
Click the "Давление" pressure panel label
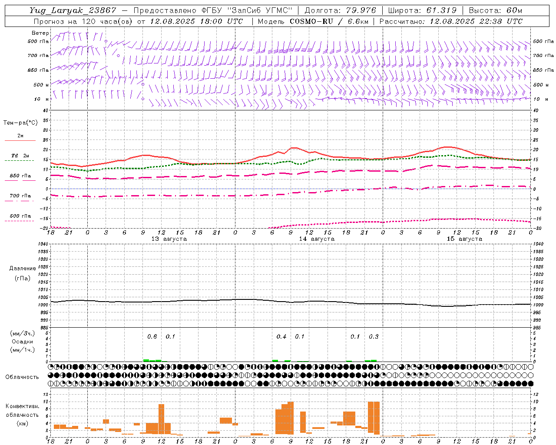click(x=23, y=269)
